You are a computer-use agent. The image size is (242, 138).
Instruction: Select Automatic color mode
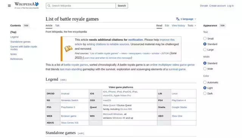205,82
